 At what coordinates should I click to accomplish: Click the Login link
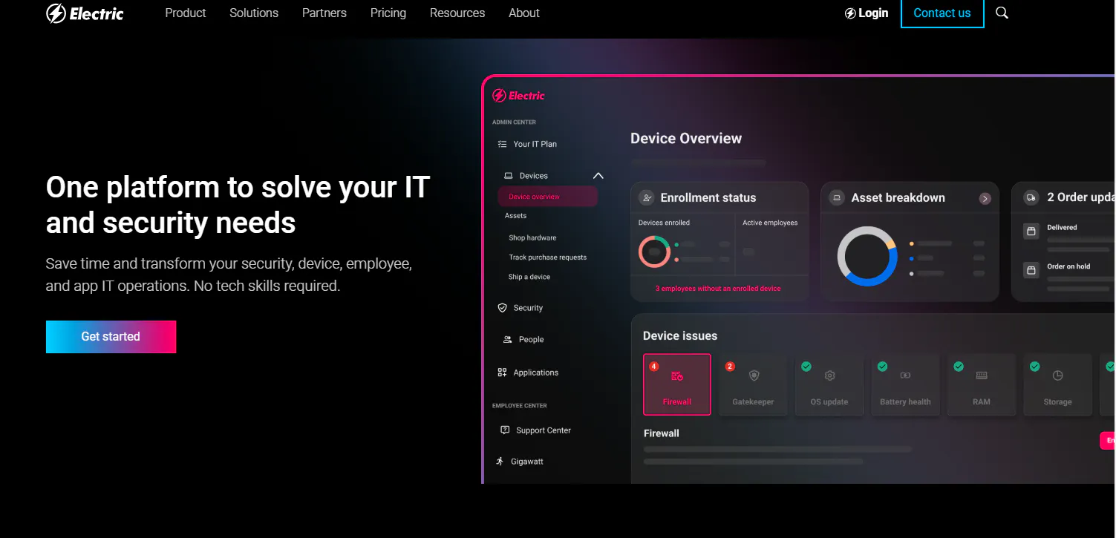[x=867, y=13]
